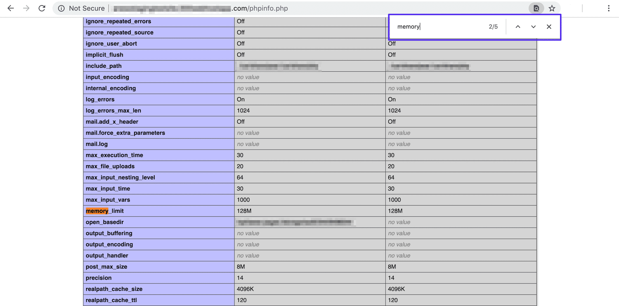Click the 2/5 match counter
The height and width of the screenshot is (306, 619).
pos(494,26)
